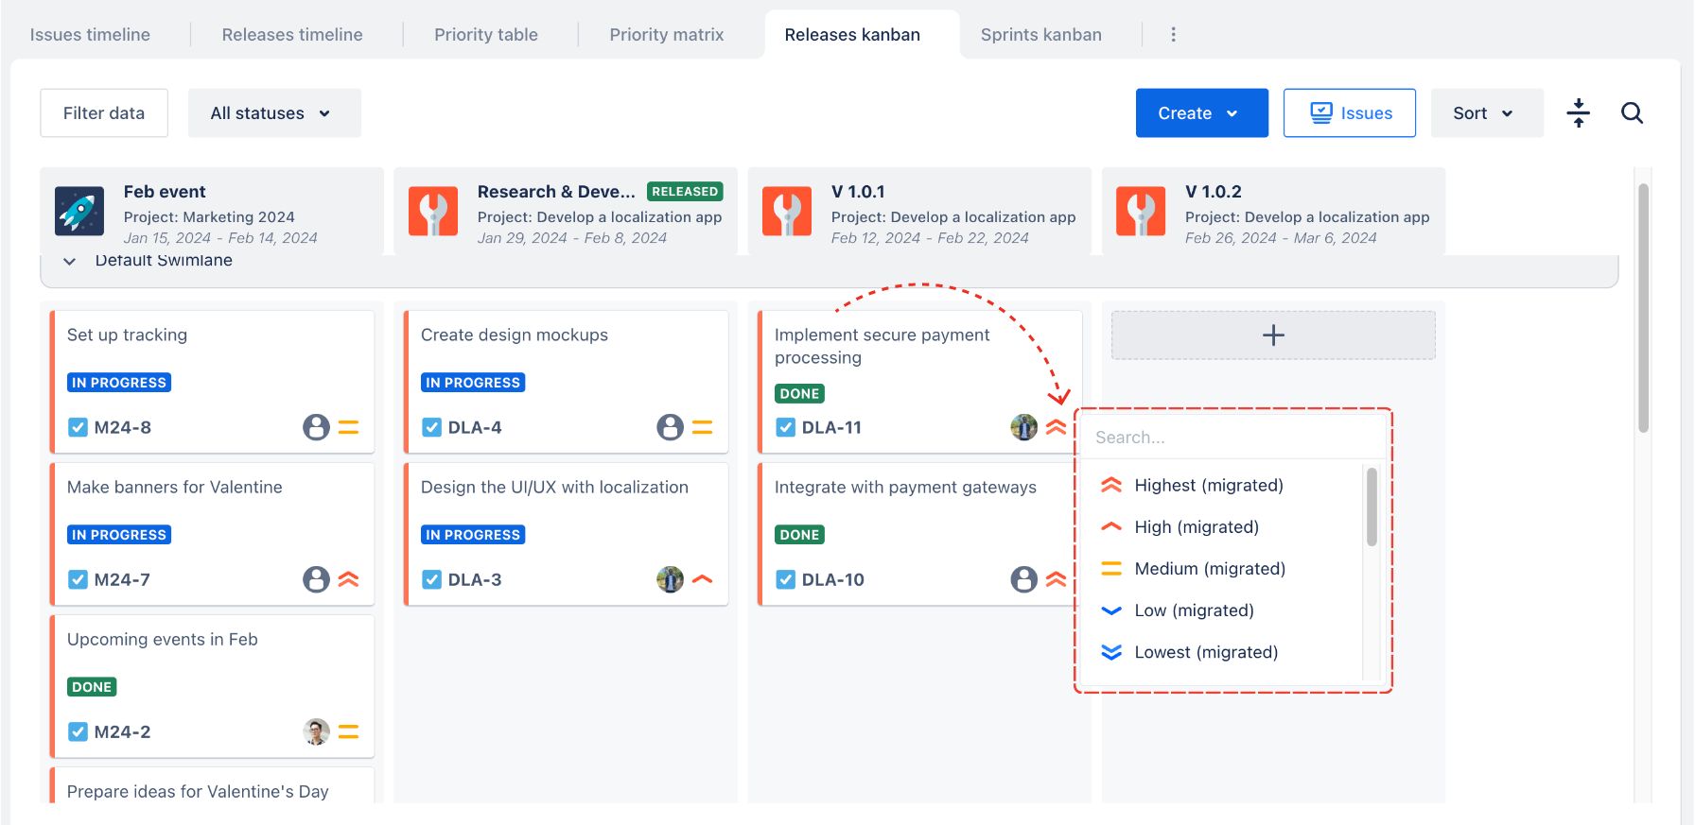
Task: Click the Filter data button
Action: coord(104,113)
